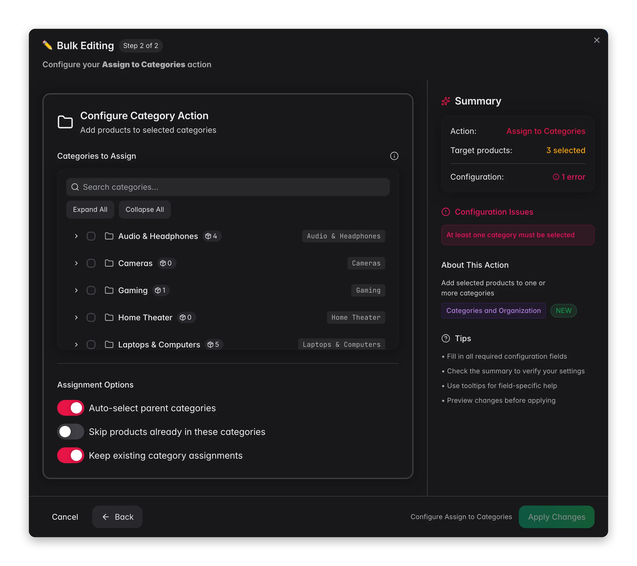637x566 pixels.
Task: Click the folder icon of Gaming
Action: point(109,290)
